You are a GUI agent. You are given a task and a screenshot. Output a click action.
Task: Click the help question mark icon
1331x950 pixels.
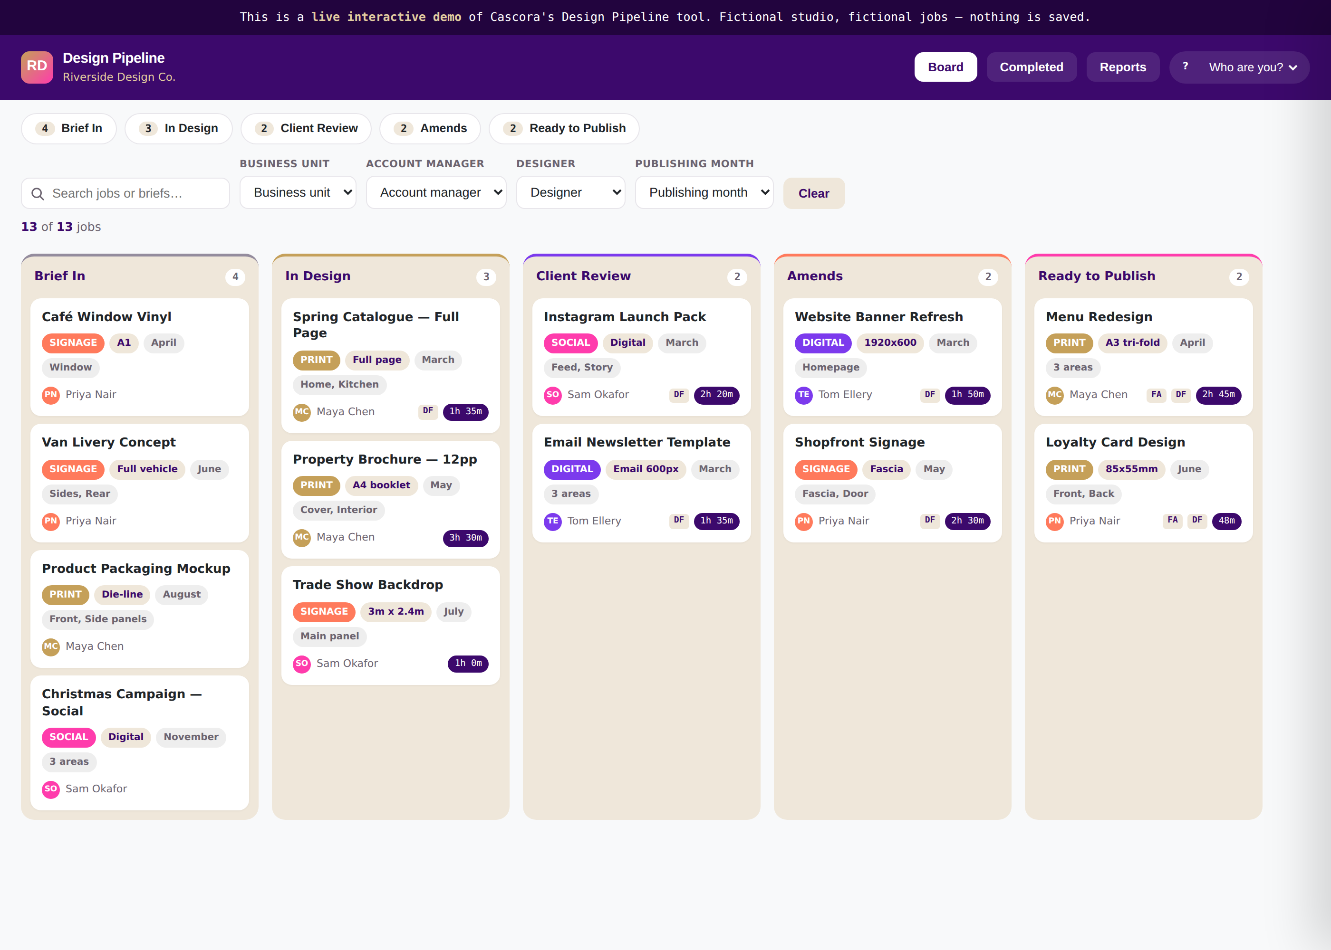coord(1185,66)
